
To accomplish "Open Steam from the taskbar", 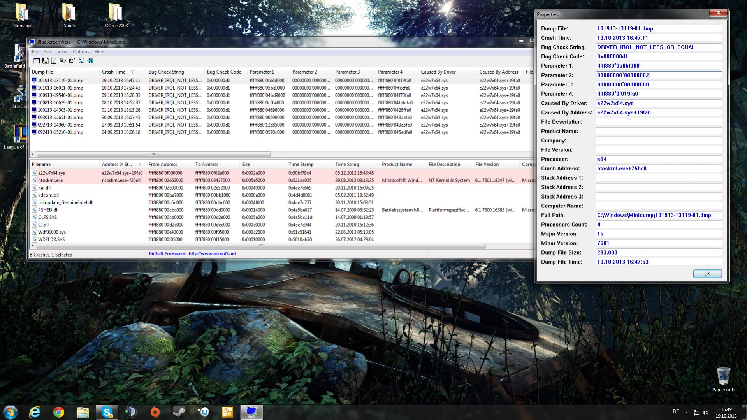I will (179, 412).
